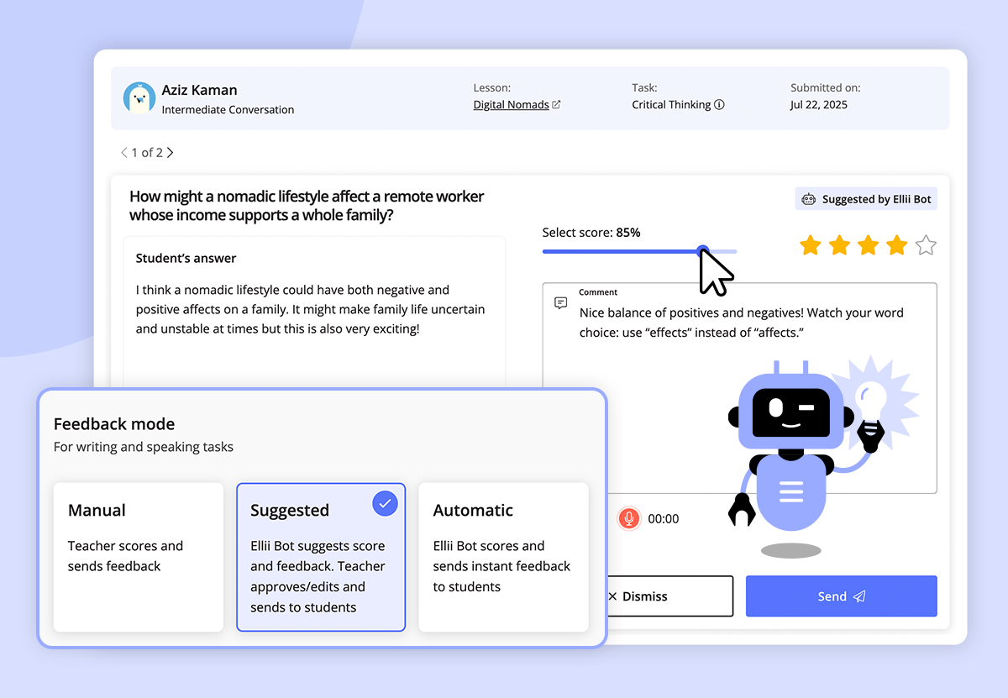Click the robot icon in Ellii Bot badge
The width and height of the screenshot is (1008, 698).
pos(809,199)
